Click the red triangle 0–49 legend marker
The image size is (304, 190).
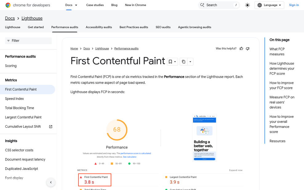coord(95,164)
